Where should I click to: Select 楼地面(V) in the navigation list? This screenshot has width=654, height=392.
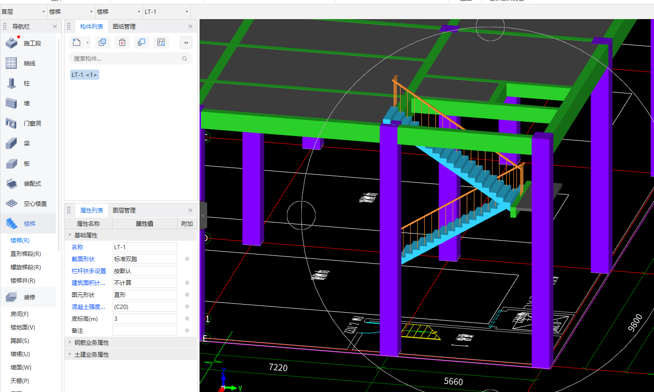click(23, 328)
